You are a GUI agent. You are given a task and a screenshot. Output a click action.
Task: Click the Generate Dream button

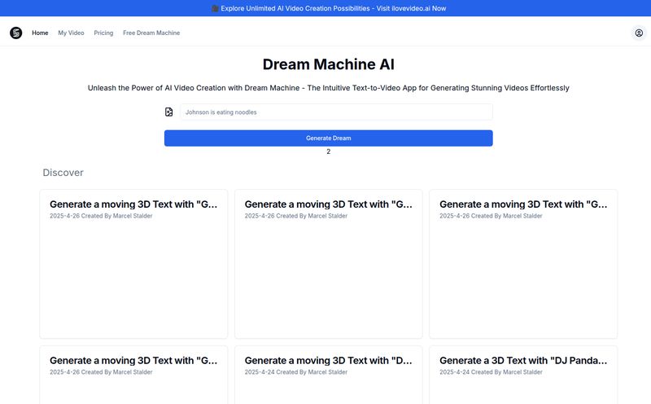[329, 138]
